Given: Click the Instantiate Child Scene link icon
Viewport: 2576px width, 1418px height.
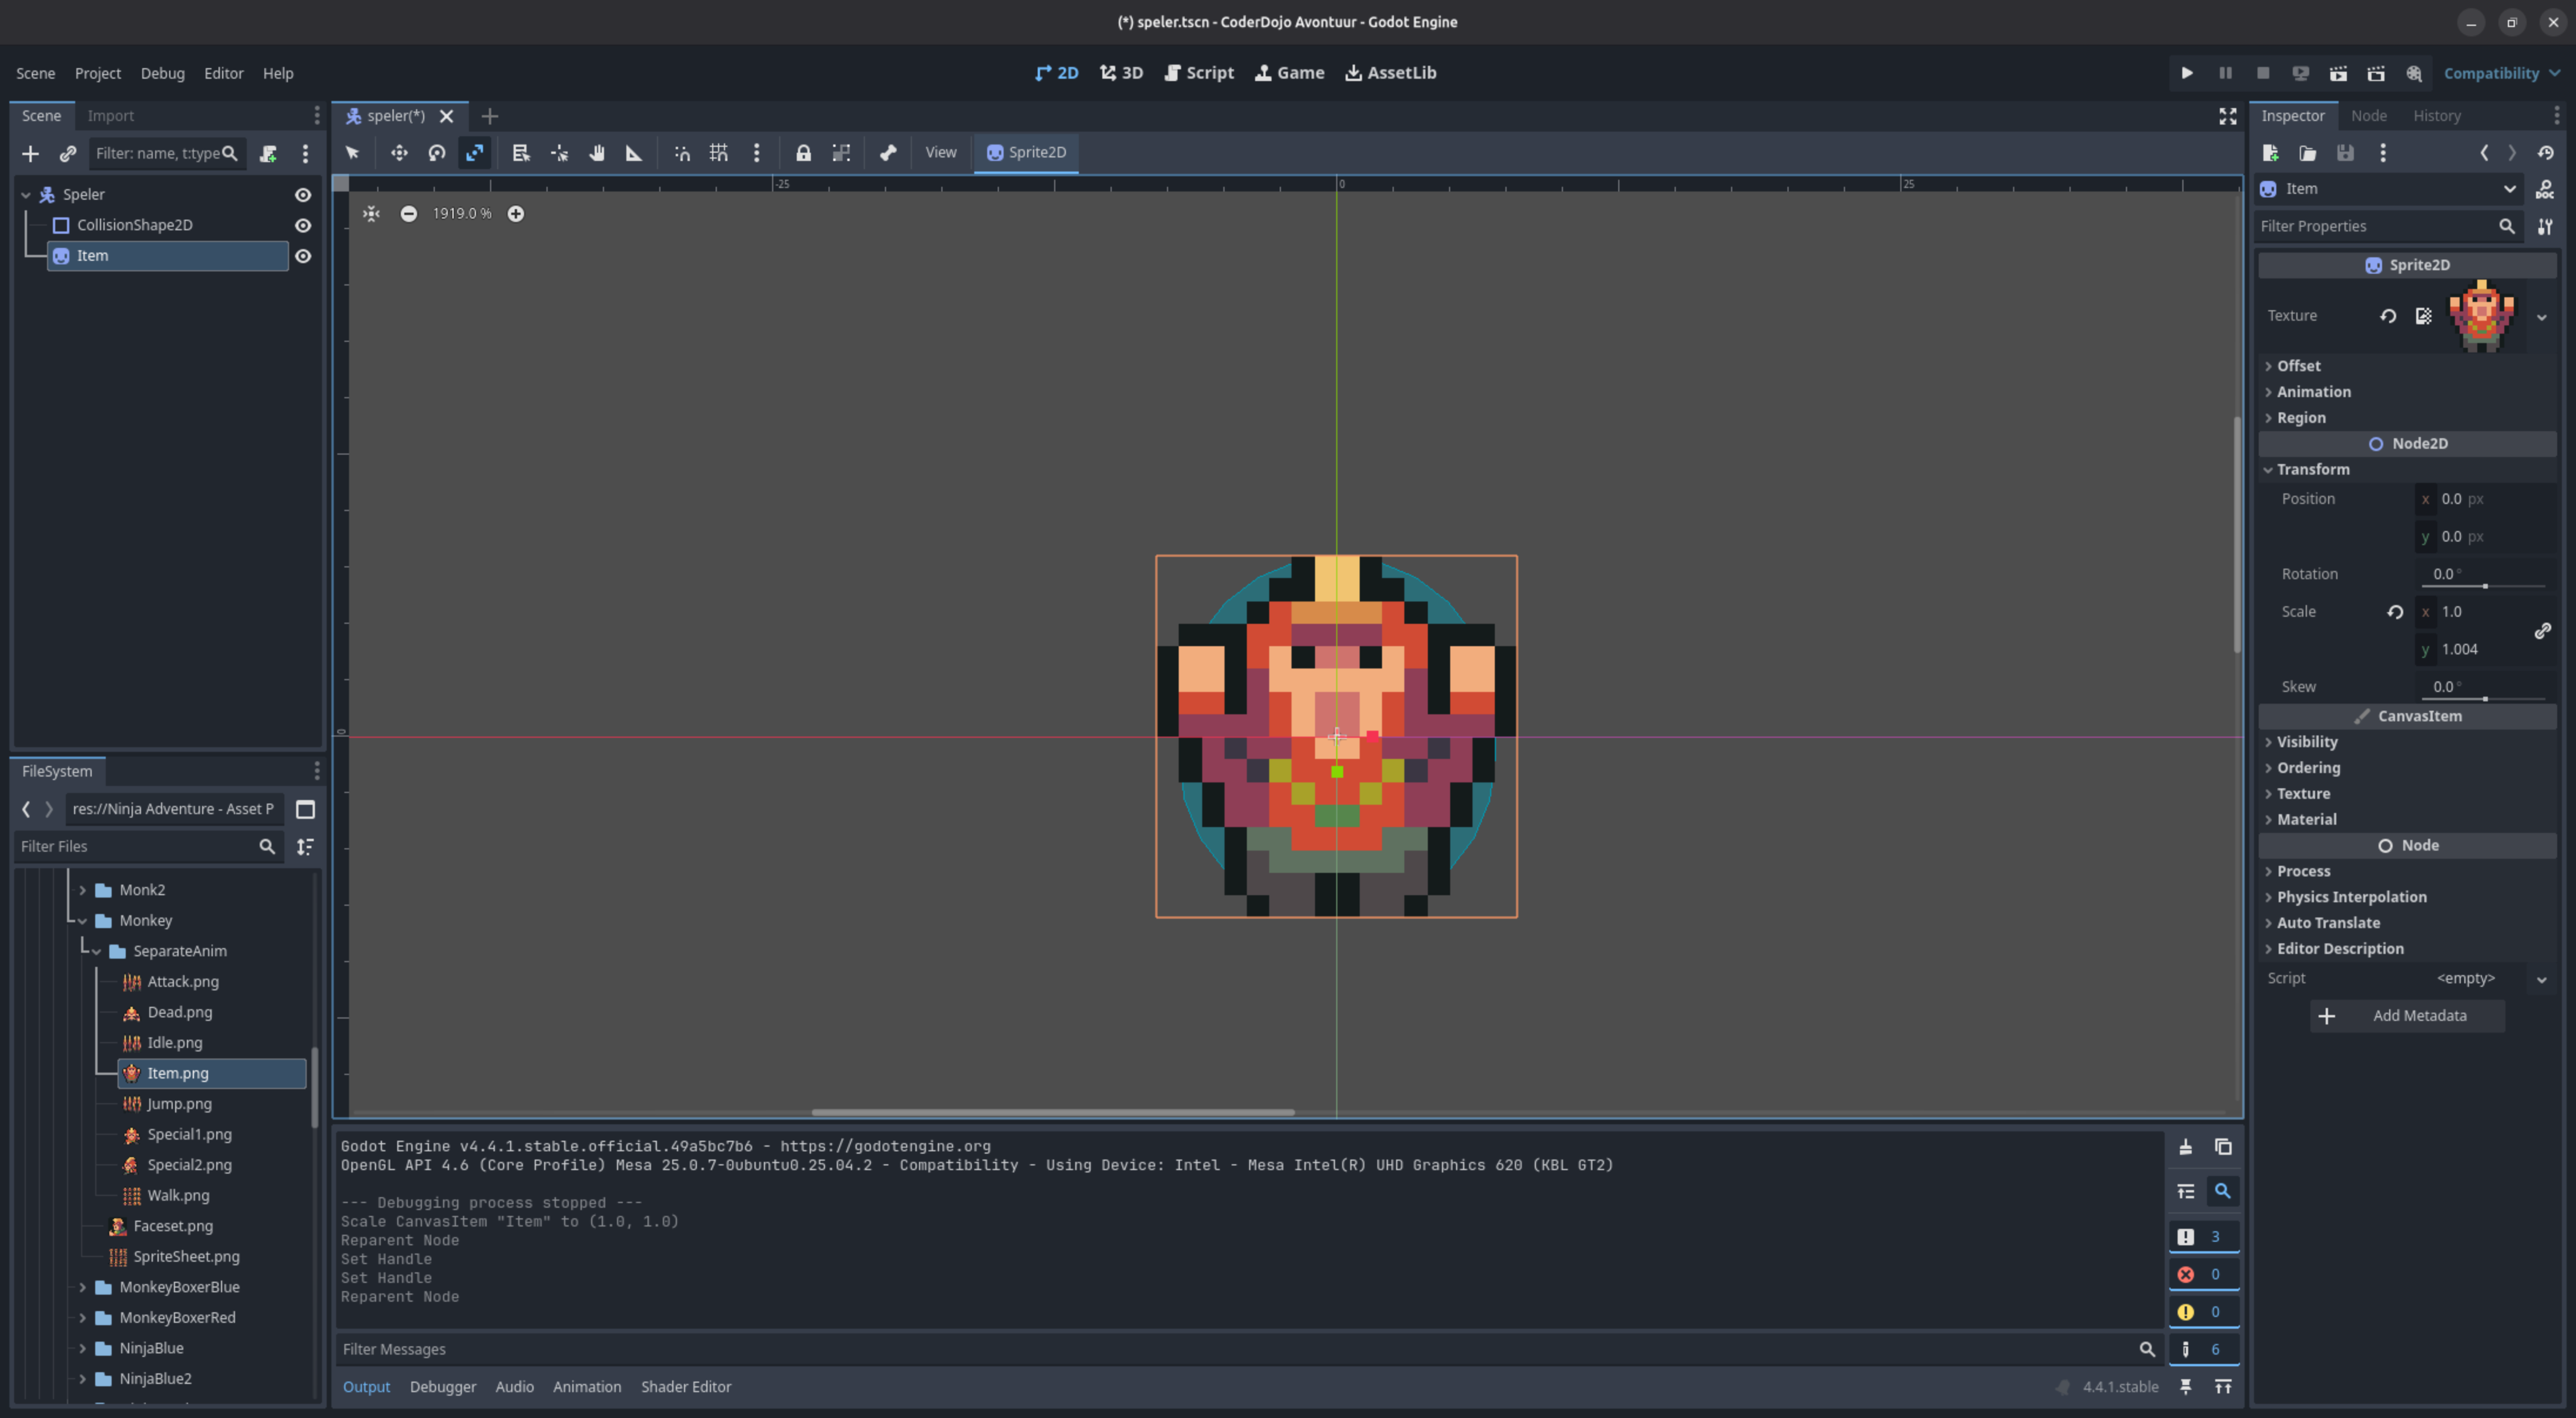Looking at the screenshot, I should 68,153.
